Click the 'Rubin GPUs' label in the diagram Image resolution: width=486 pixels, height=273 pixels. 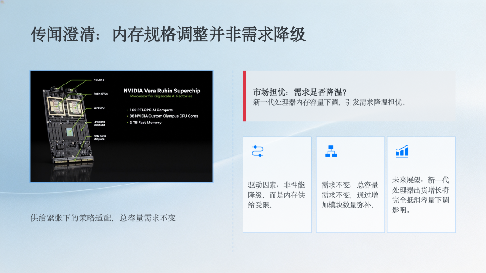(x=100, y=94)
